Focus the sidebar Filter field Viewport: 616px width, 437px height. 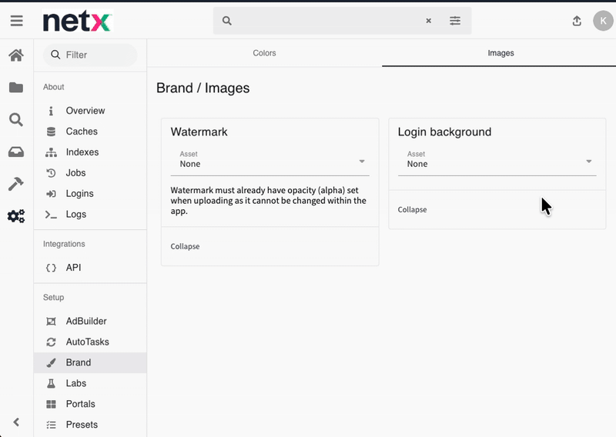(90, 55)
